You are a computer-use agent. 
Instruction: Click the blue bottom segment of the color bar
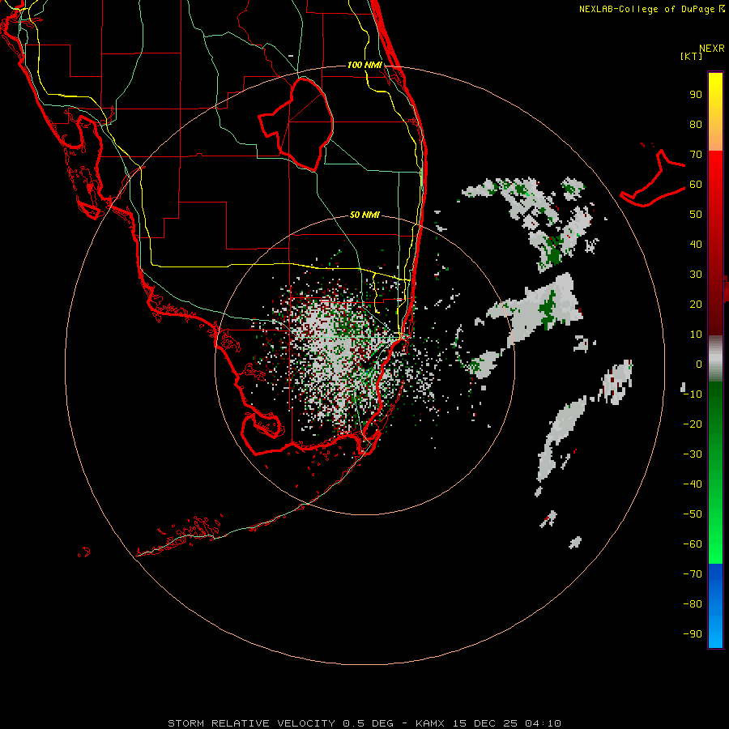pos(715,606)
